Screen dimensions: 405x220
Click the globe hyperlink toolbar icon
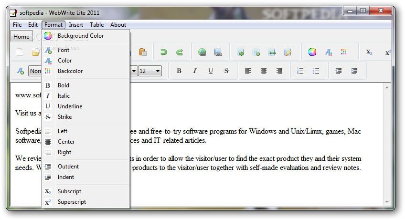coord(202,52)
